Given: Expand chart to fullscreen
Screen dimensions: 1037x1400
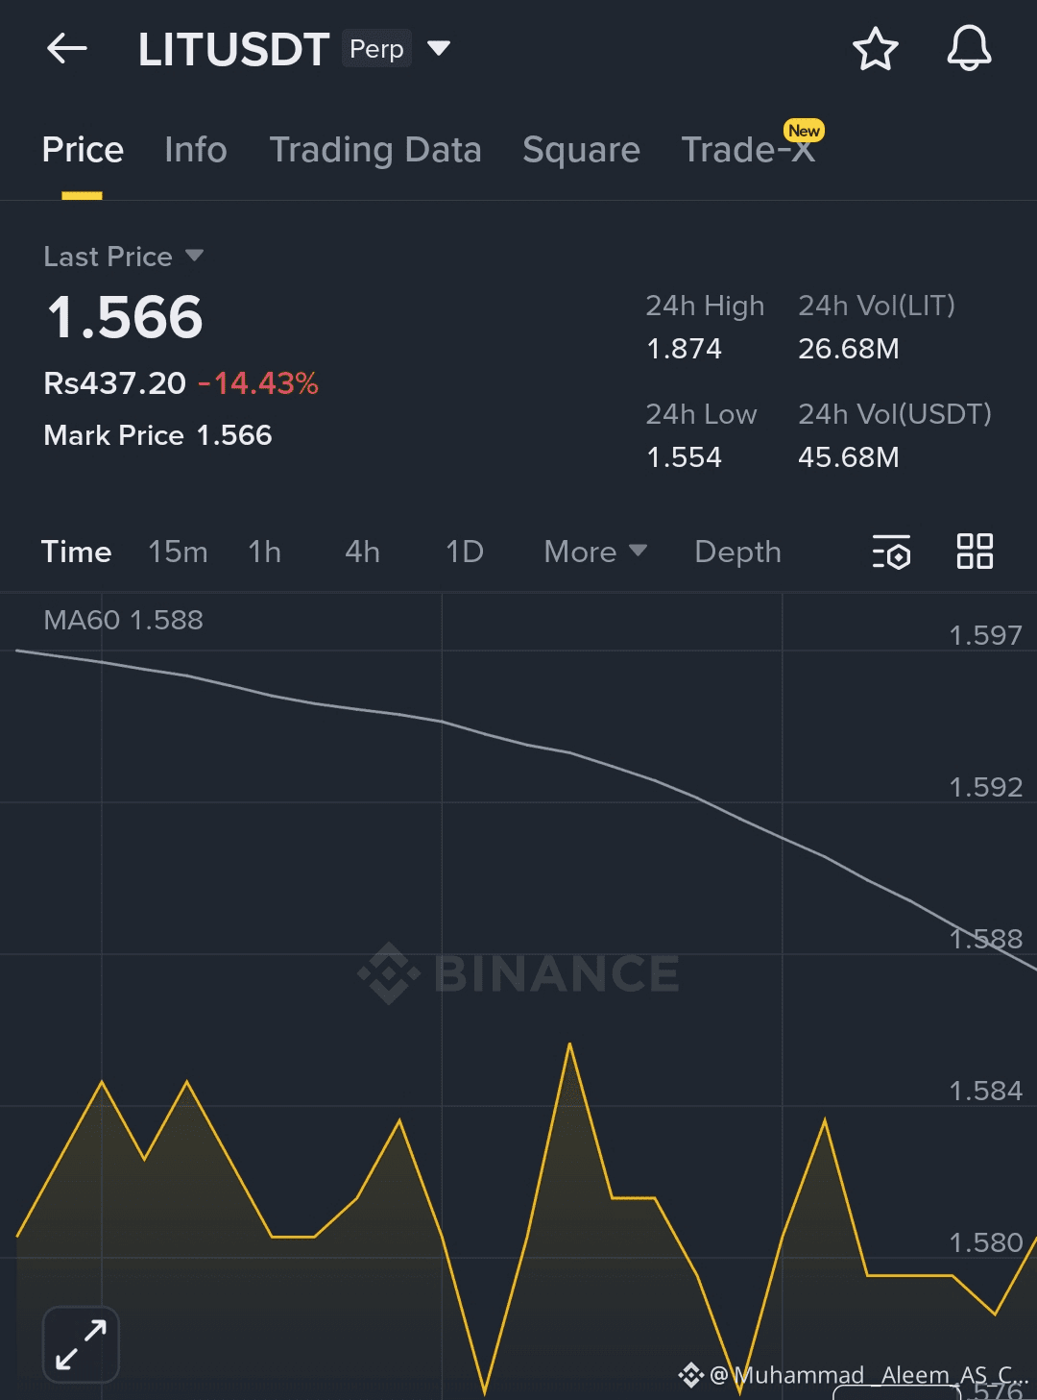Looking at the screenshot, I should pos(81,1344).
